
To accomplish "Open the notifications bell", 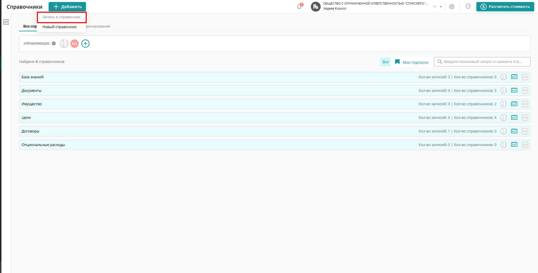I will [299, 6].
